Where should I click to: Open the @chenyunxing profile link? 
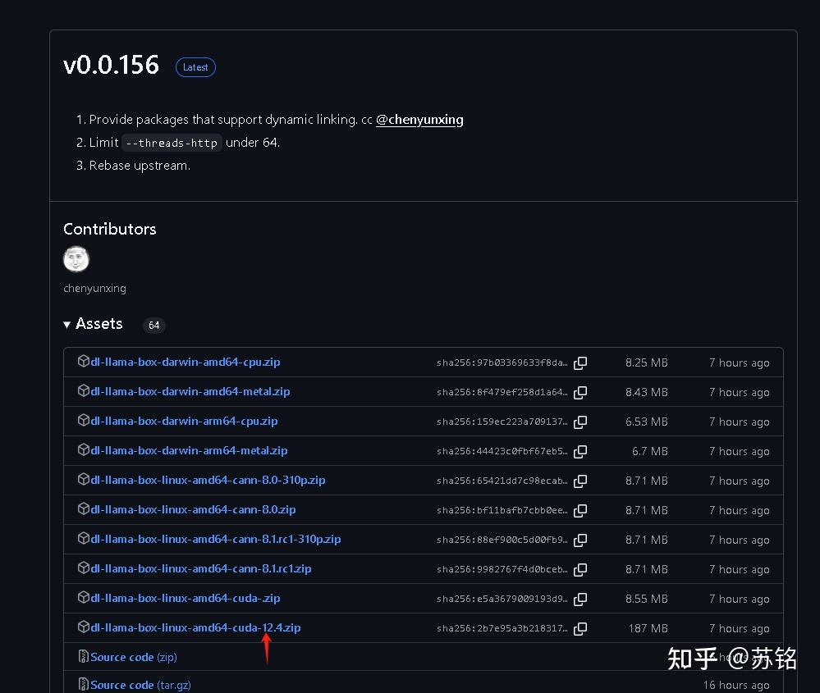pos(419,119)
